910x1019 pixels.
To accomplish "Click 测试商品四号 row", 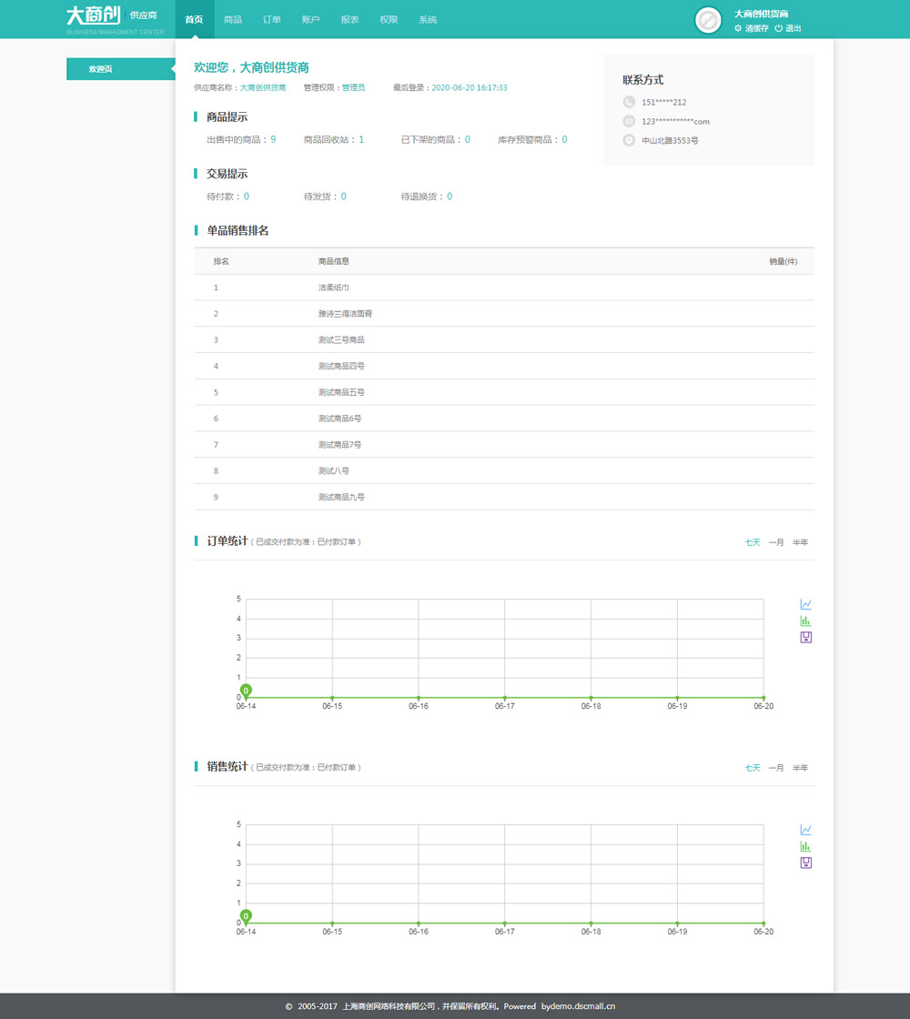I will pyautogui.click(x=504, y=366).
